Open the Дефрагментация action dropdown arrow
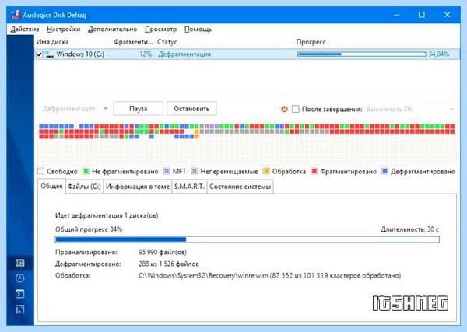The image size is (467, 332). (105, 108)
